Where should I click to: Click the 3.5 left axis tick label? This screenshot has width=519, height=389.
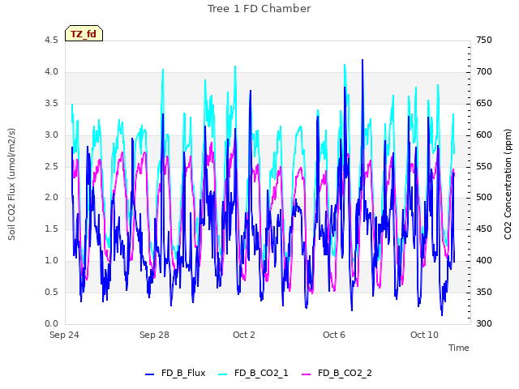coord(51,103)
